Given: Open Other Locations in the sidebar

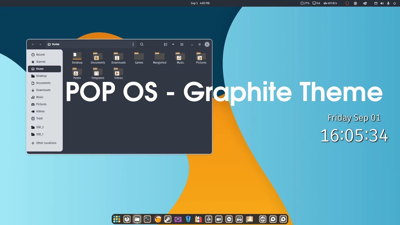Looking at the screenshot, I should tap(44, 143).
